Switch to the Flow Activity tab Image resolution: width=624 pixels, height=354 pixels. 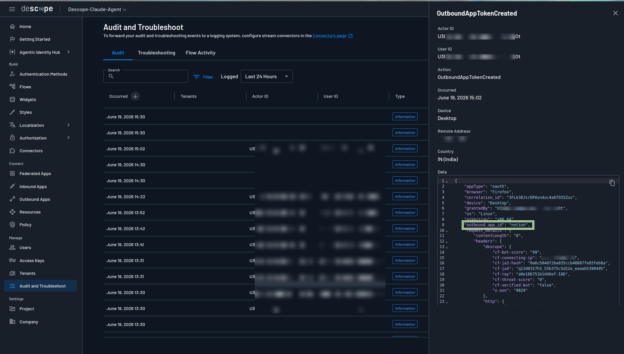(201, 53)
